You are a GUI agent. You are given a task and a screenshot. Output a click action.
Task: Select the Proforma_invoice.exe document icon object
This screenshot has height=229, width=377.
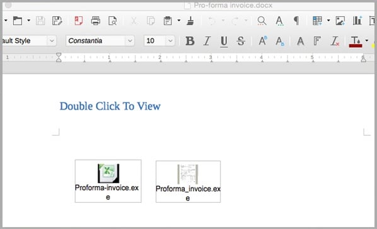188,181
